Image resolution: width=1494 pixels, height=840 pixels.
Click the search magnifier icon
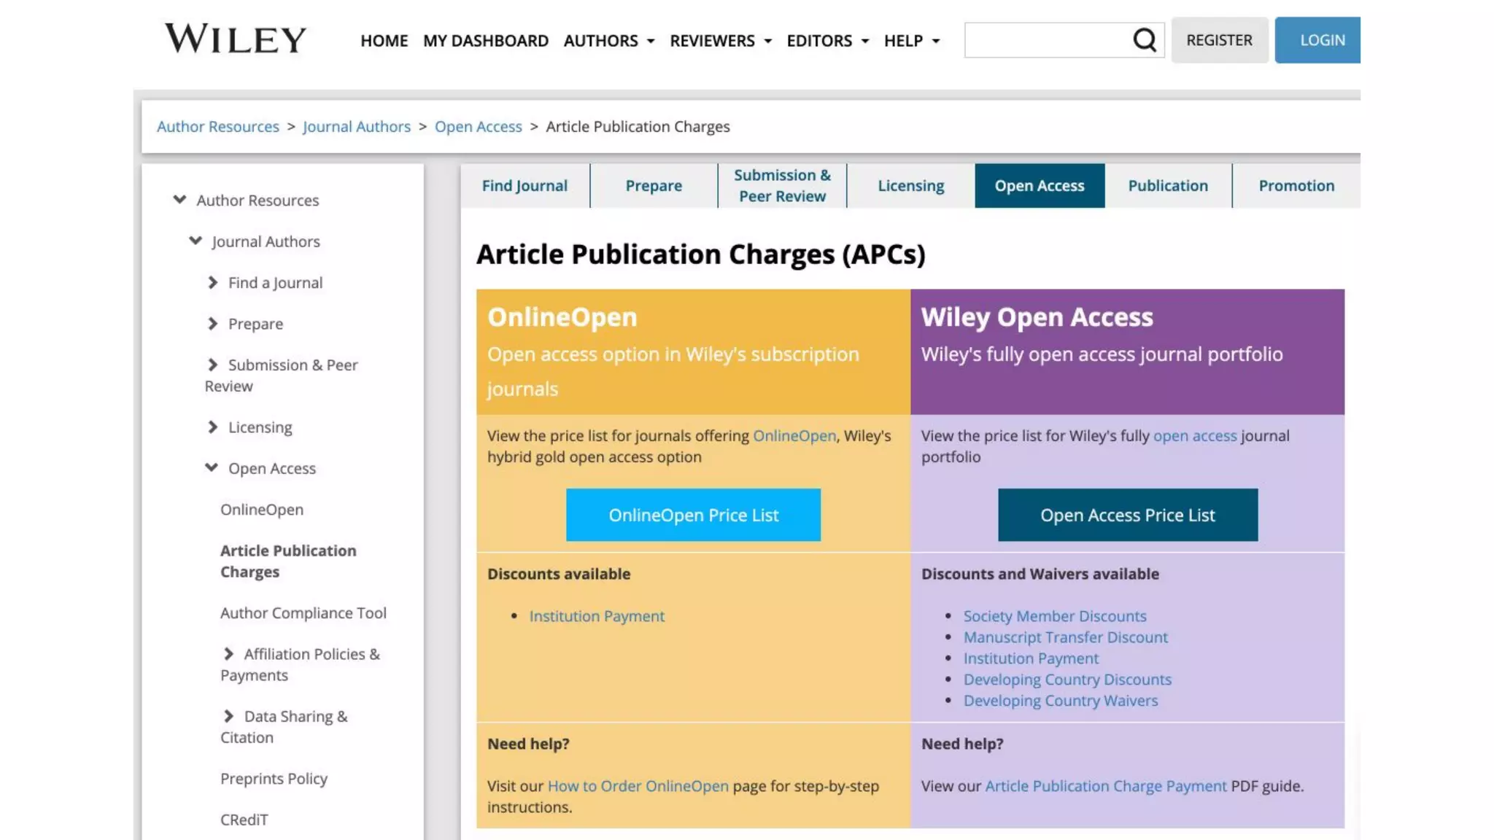click(1145, 40)
